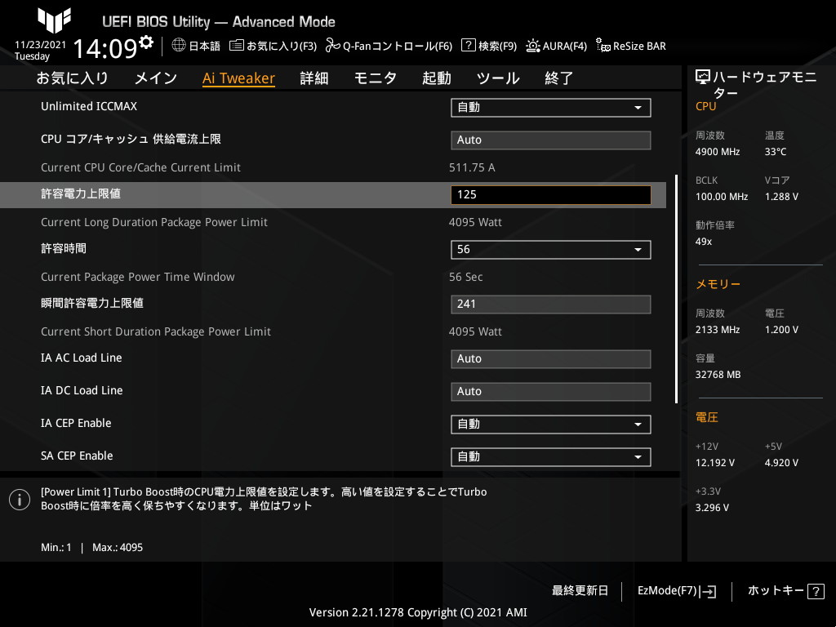
Task: Click the hardware monitor display icon
Action: (x=703, y=78)
